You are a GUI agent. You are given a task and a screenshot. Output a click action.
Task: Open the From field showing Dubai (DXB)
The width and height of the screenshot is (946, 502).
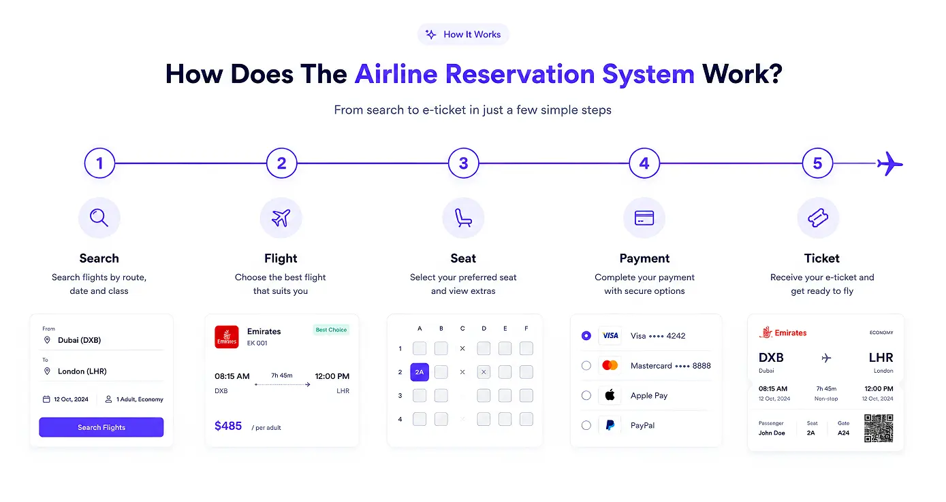[101, 336]
